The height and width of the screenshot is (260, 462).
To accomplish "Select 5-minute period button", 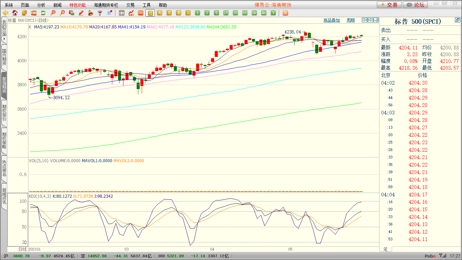I will pyautogui.click(x=216, y=13).
